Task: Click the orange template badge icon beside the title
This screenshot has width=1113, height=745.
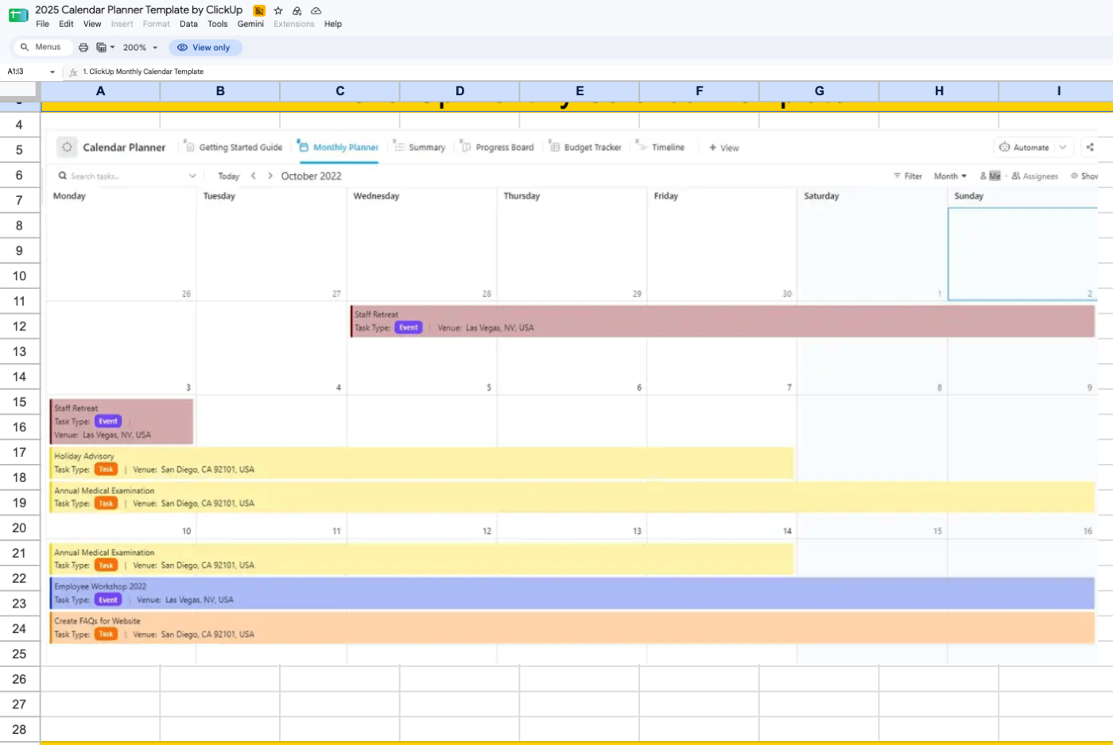Action: coord(259,10)
